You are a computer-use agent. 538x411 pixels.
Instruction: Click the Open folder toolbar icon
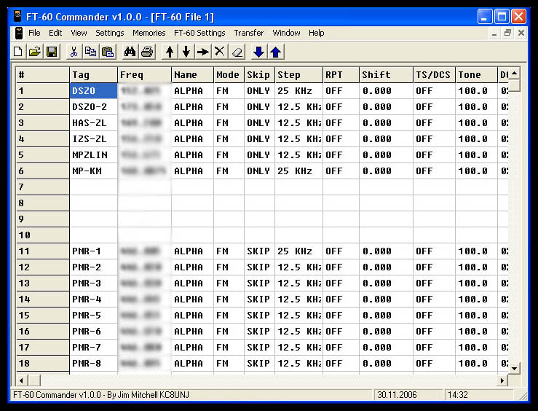point(35,52)
